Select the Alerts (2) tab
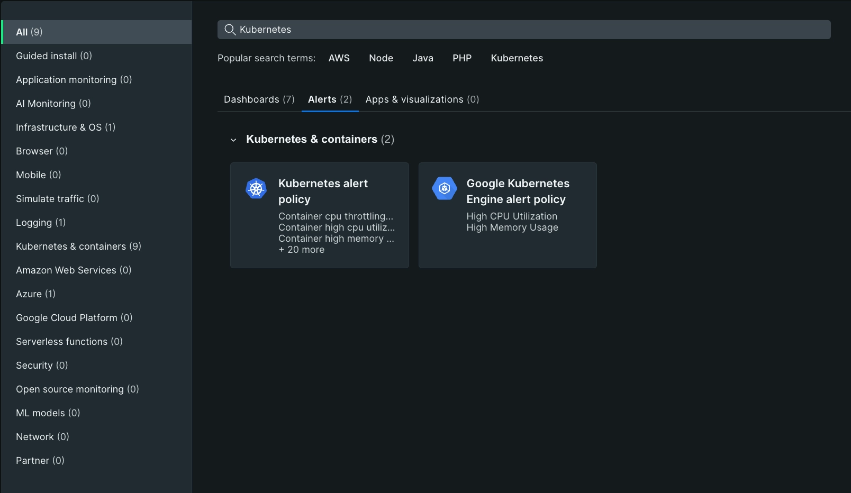Image resolution: width=851 pixels, height=493 pixels. point(330,99)
